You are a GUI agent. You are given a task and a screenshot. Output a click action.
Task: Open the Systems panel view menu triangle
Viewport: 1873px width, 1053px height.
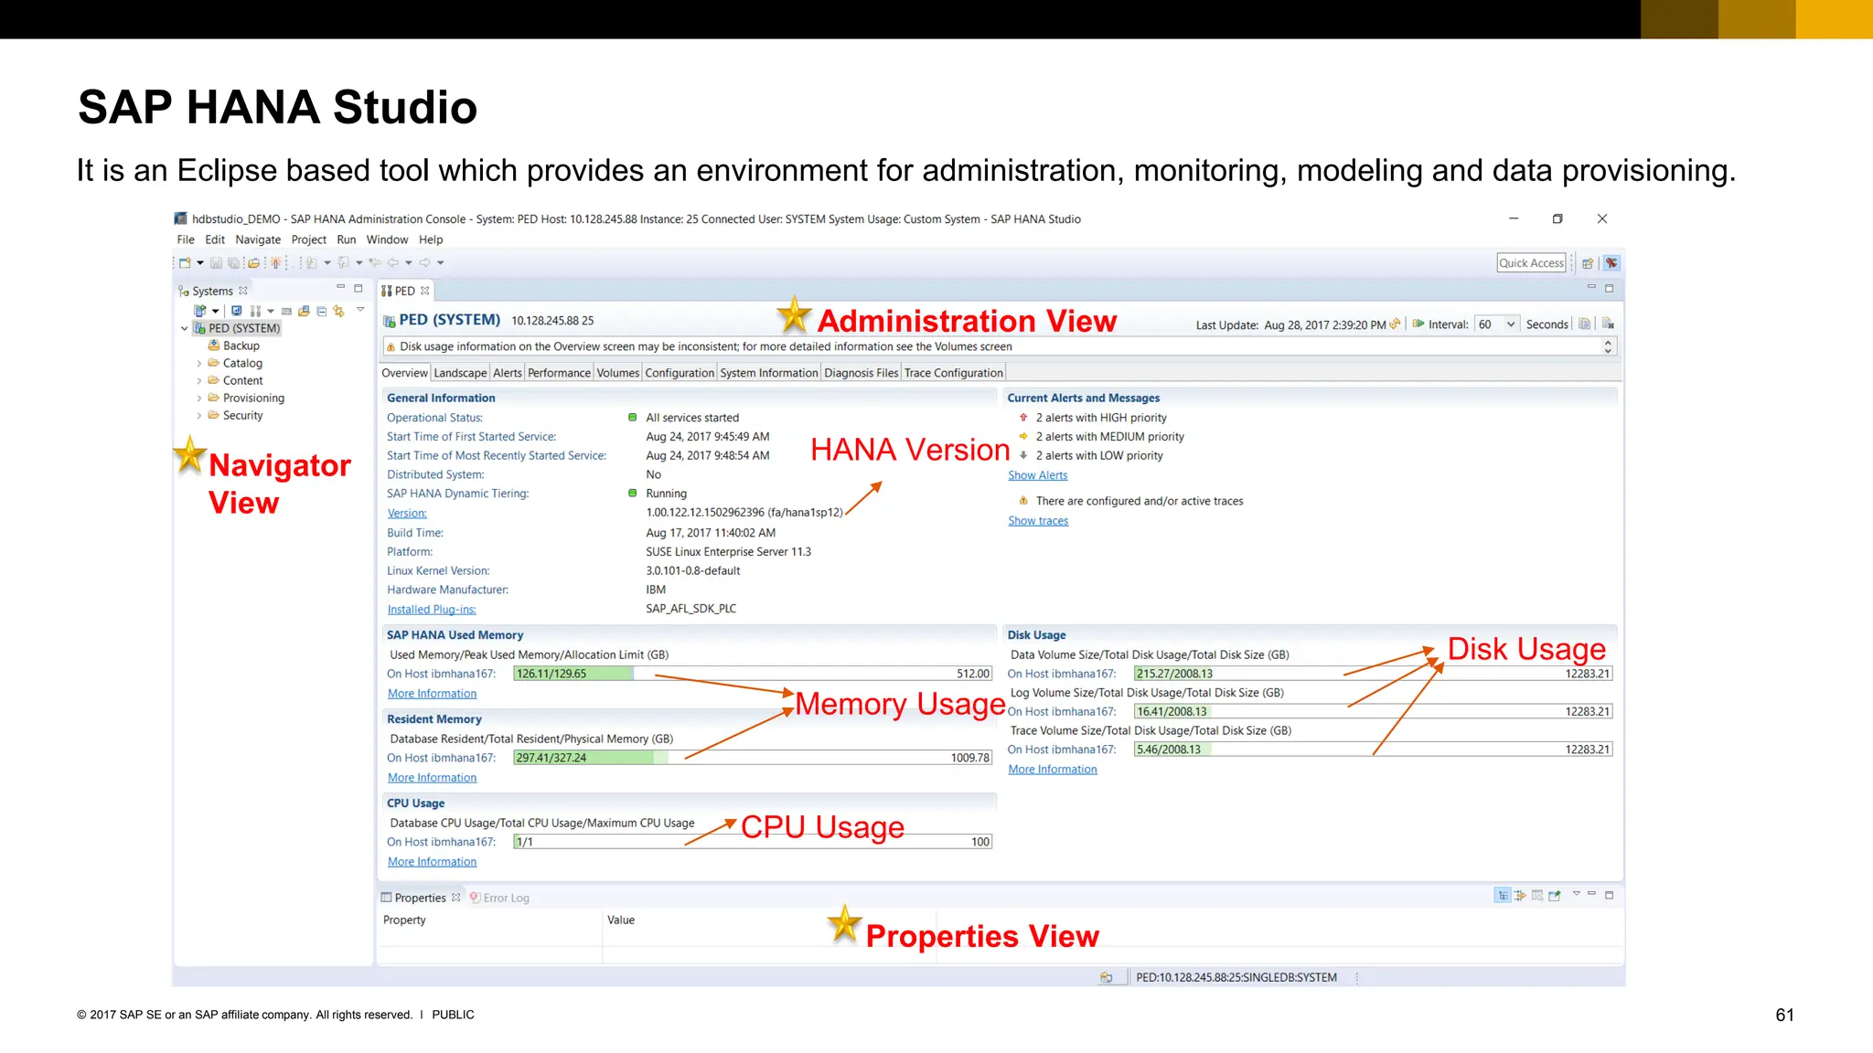[x=360, y=310]
